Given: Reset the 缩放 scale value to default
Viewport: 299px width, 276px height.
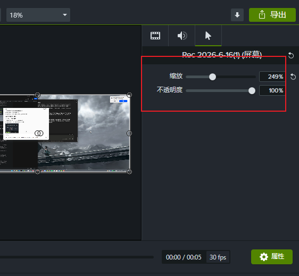Looking at the screenshot, I should pos(293,77).
